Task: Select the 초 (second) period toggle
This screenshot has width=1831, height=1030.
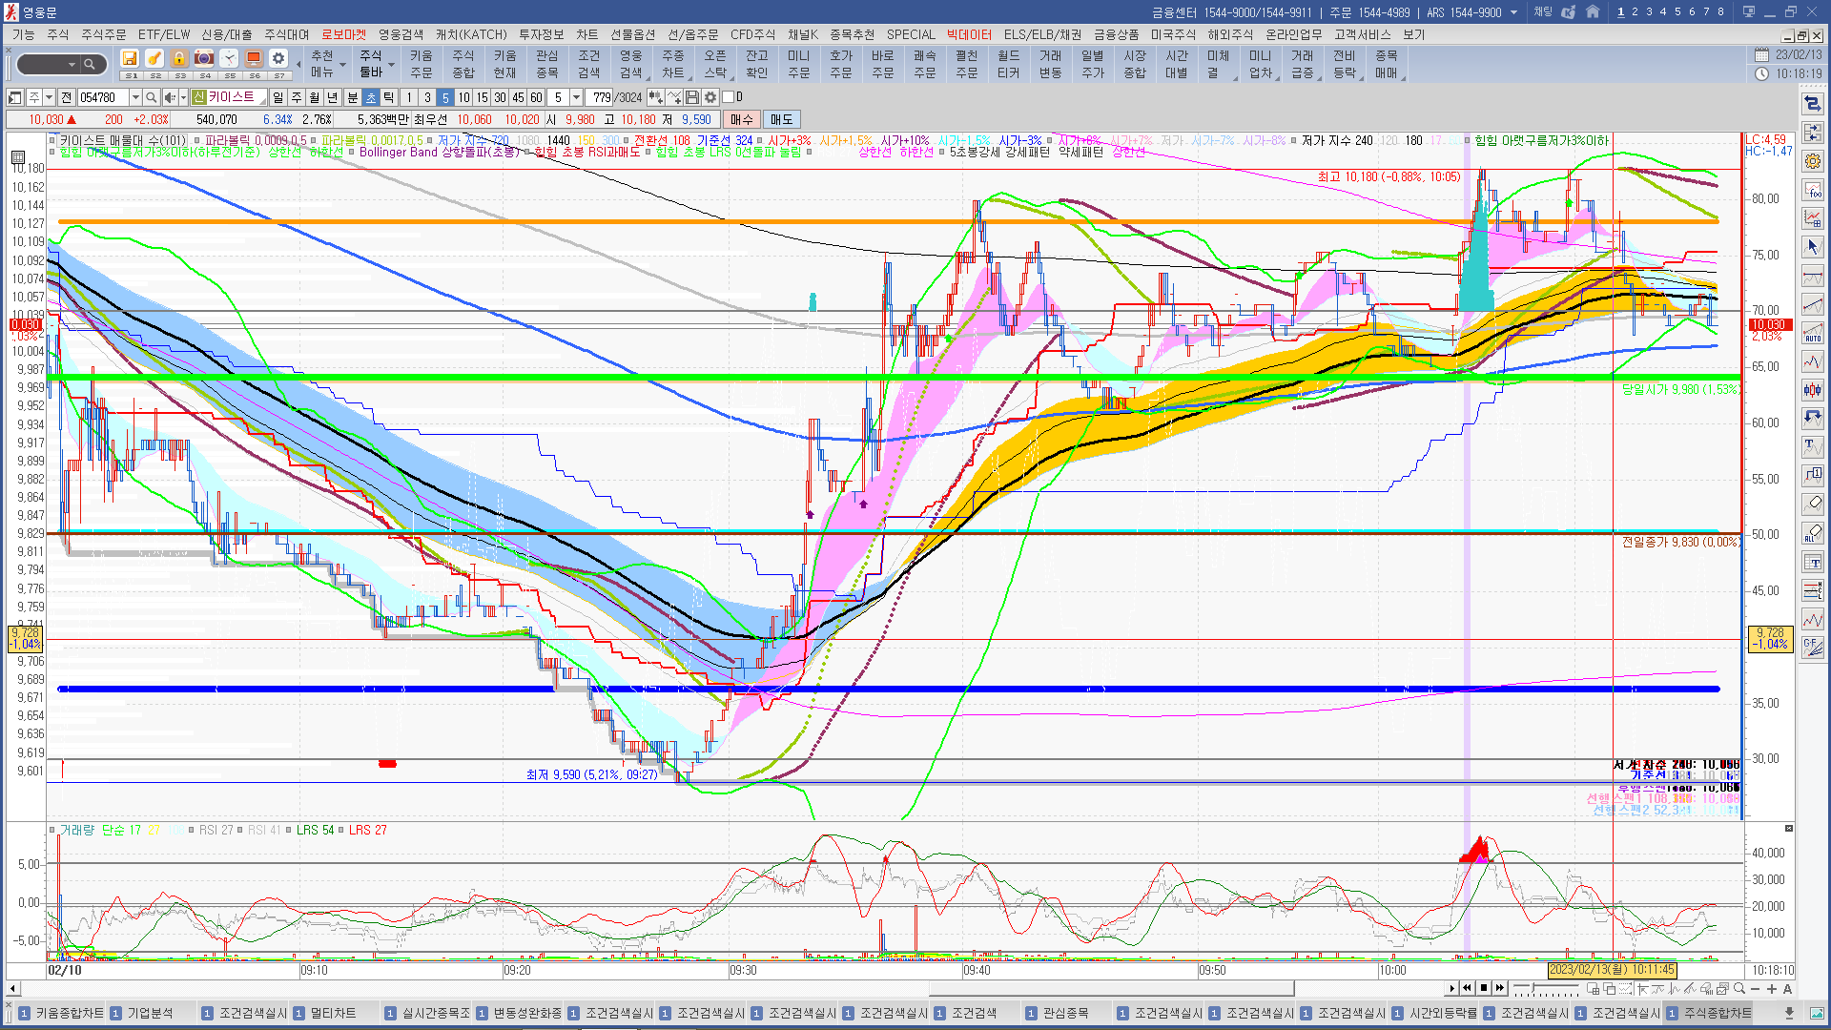Action: 371,97
